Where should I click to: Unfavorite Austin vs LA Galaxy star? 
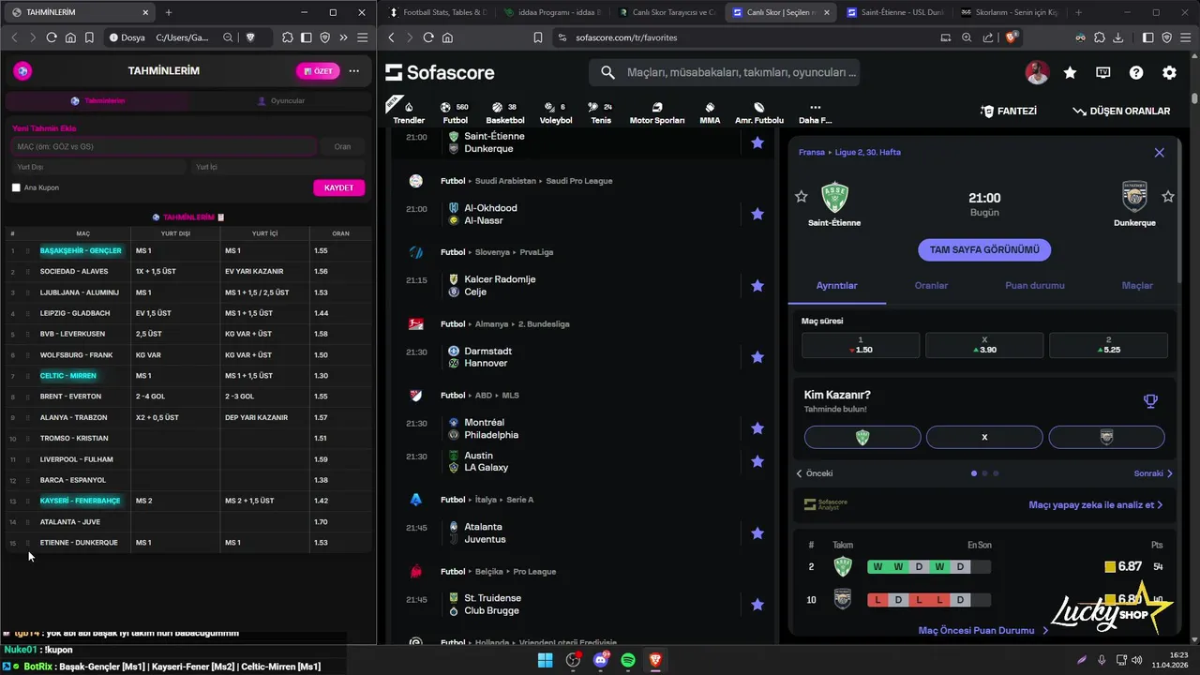757,461
